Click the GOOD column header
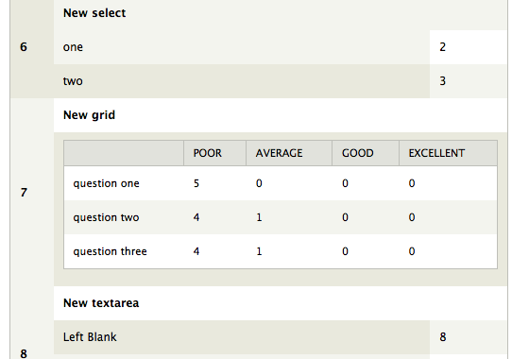This screenshot has width=529, height=359. pos(358,153)
